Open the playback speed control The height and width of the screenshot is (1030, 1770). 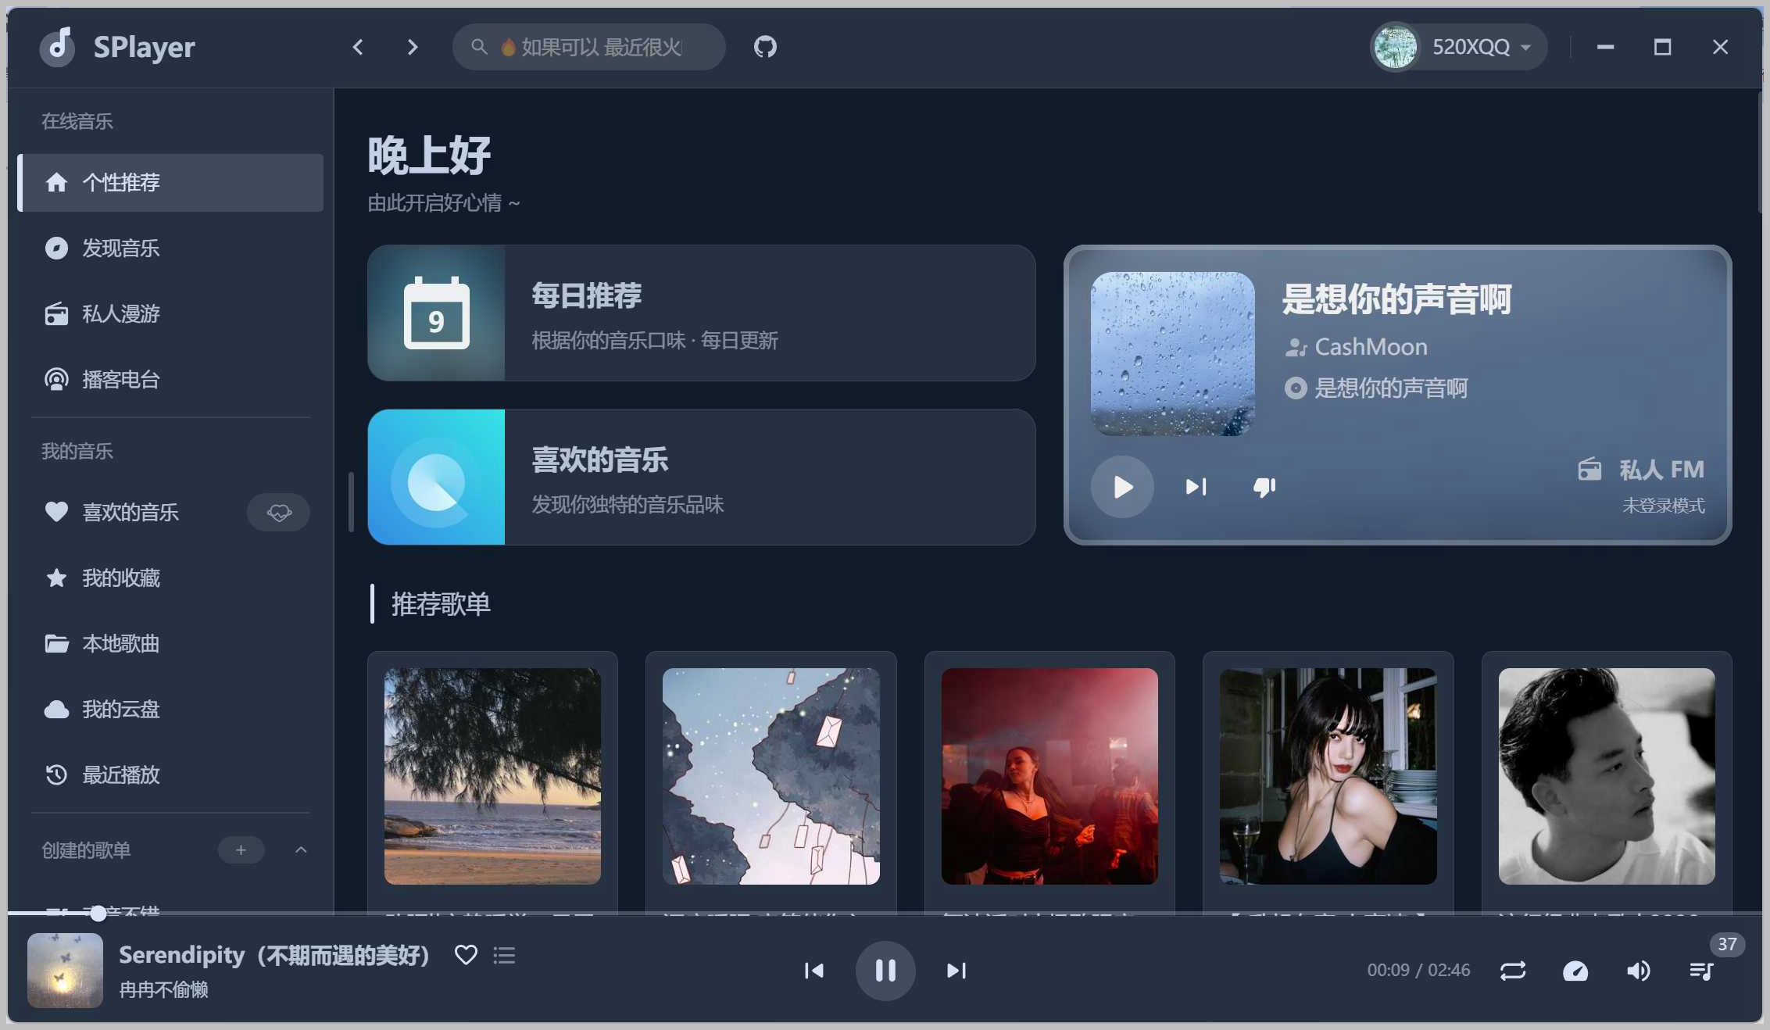(1575, 971)
